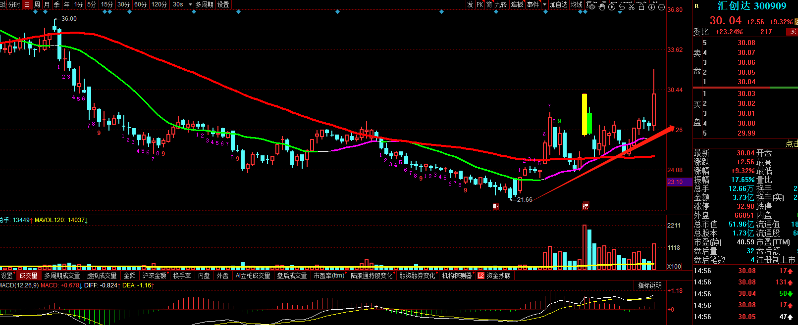The width and height of the screenshot is (798, 325).
Task: Select the 机构探测器 indicator tab
Action: pos(457,276)
